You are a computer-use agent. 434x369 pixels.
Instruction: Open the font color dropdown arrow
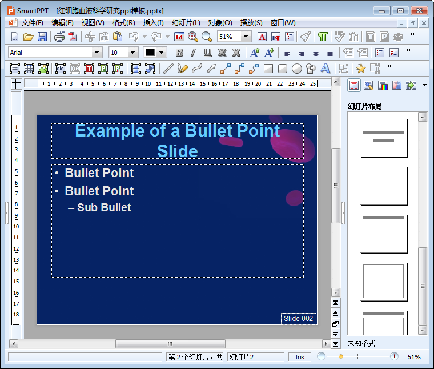point(162,53)
